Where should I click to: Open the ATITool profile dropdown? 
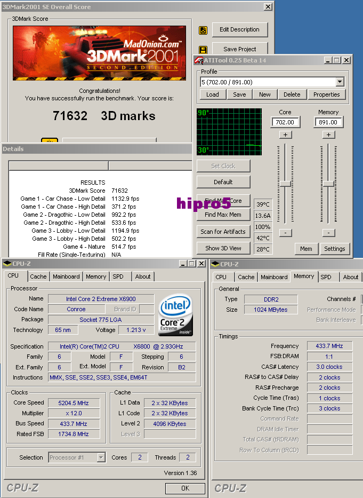click(340, 82)
